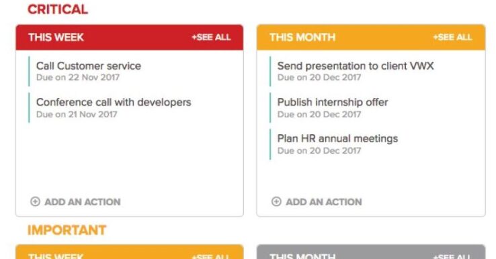Click the IMPORTANT section heading
Screen dimensions: 496x259
[67, 230]
